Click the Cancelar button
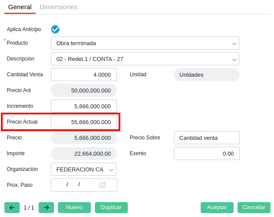This screenshot has height=217, width=274. (x=254, y=207)
